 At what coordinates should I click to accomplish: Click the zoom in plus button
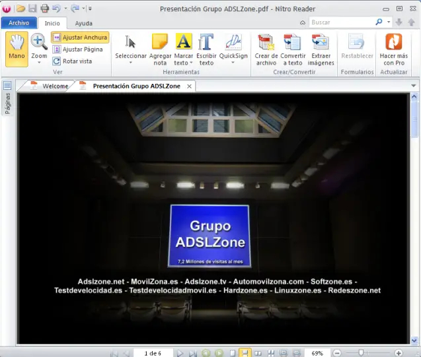(x=399, y=353)
